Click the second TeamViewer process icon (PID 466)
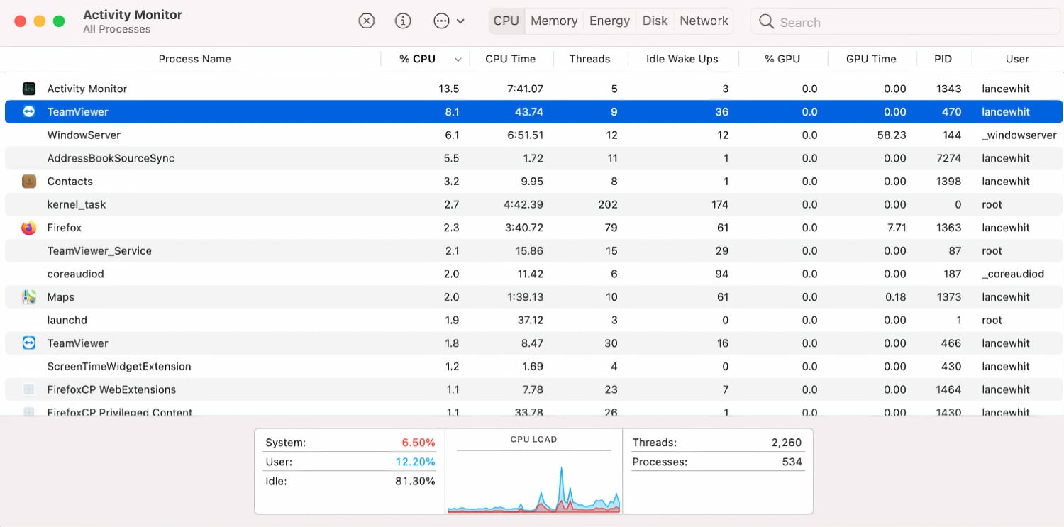This screenshot has width=1064, height=527. coord(29,343)
